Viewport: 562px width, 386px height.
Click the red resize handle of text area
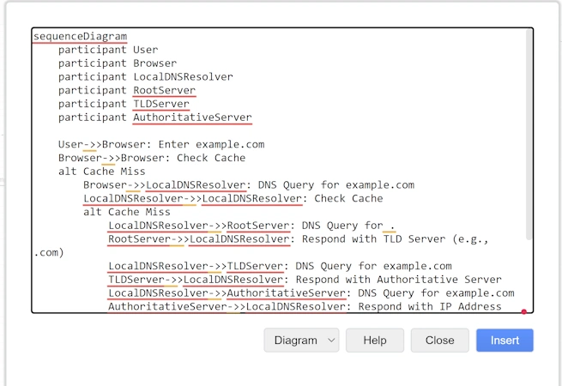tap(524, 311)
